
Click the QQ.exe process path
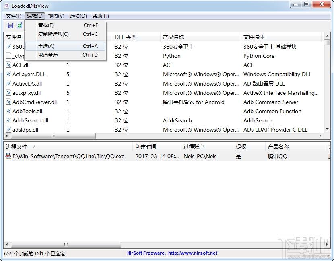[x=68, y=156]
